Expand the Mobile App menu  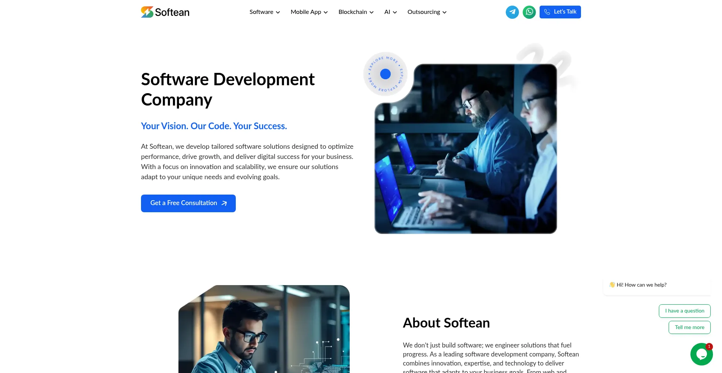click(309, 12)
